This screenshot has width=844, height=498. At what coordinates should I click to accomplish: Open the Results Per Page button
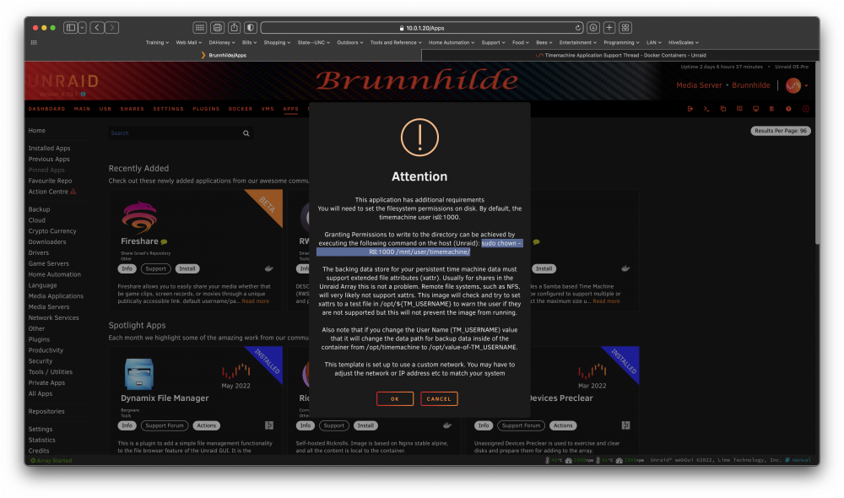point(781,131)
